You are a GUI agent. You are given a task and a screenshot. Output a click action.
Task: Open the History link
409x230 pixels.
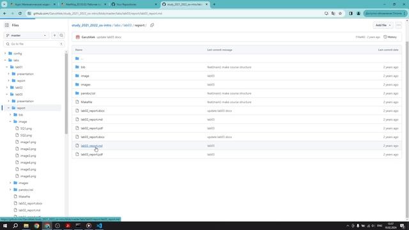(390, 37)
